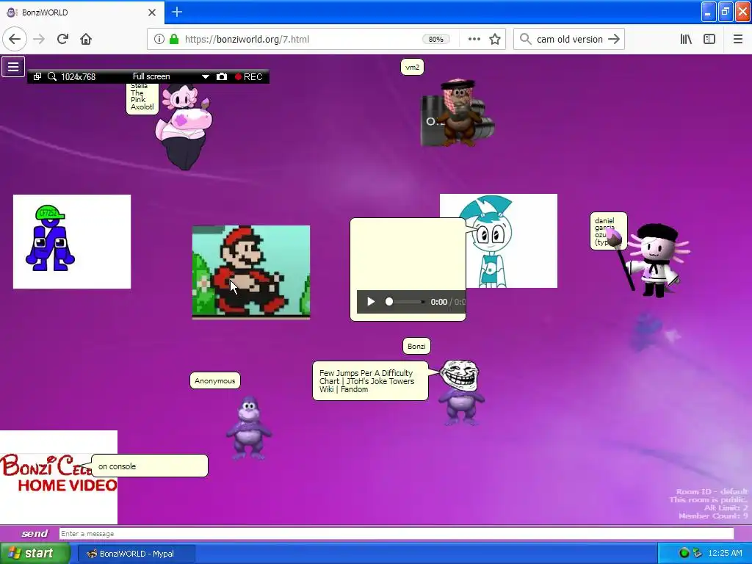This screenshot has width=752, height=564.
Task: Click the 12:25 AM taskbar clock
Action: tap(725, 554)
